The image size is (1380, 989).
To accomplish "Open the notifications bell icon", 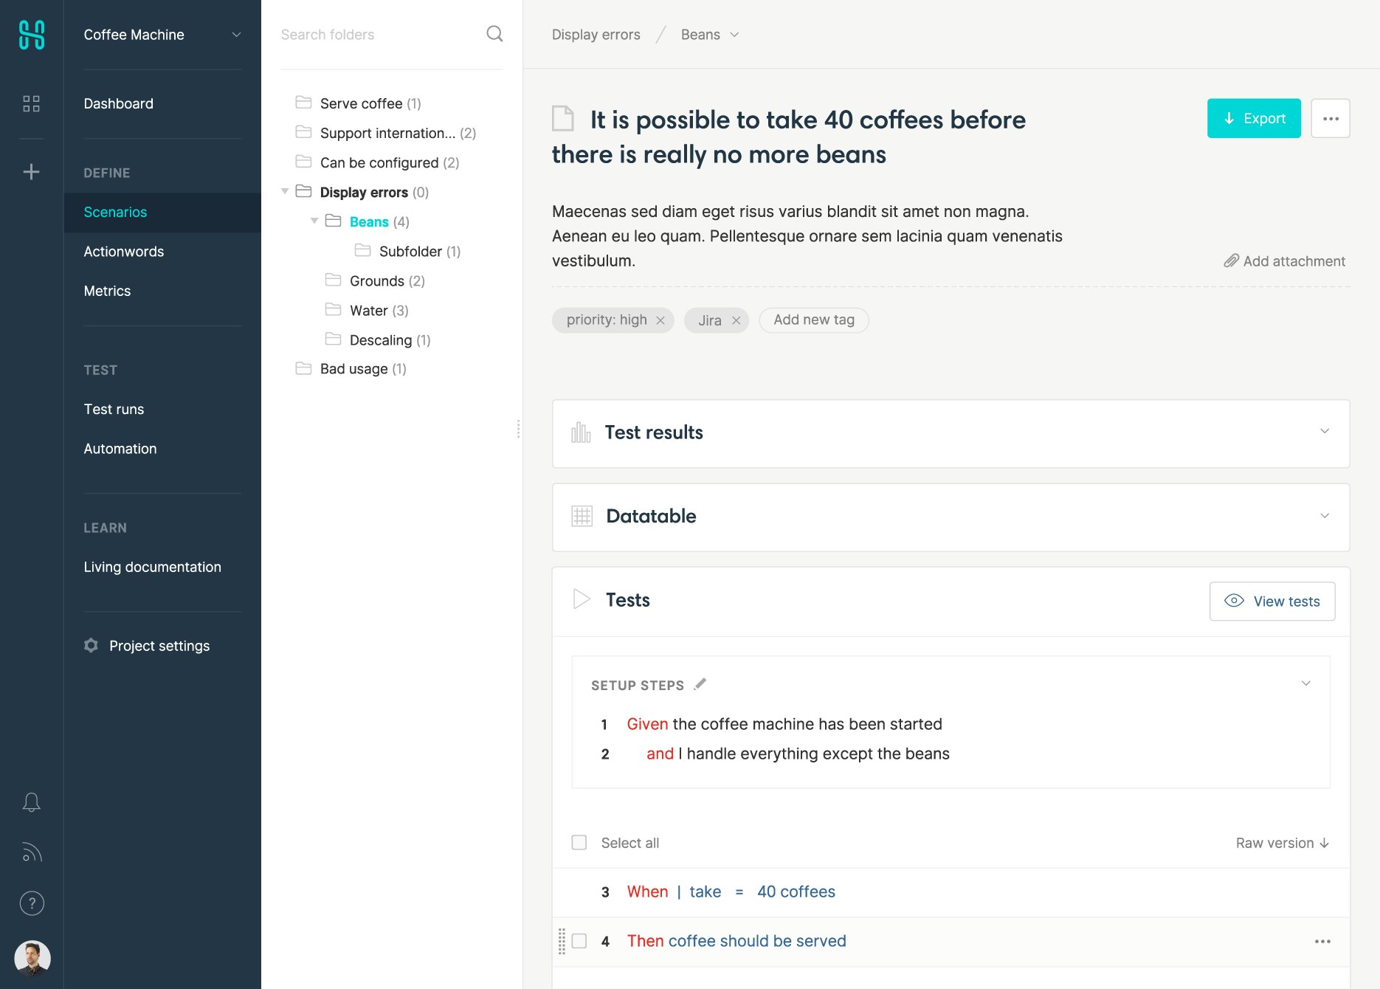I will coord(32,802).
